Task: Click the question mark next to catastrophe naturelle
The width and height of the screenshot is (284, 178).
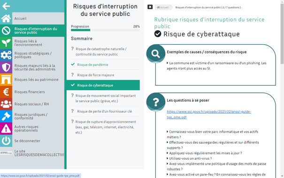Action: click(72, 49)
